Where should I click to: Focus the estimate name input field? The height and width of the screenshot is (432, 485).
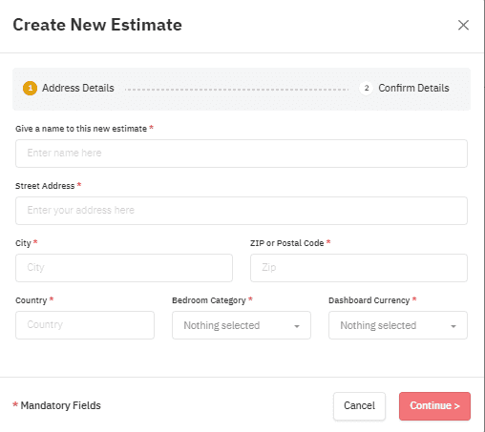[242, 154]
